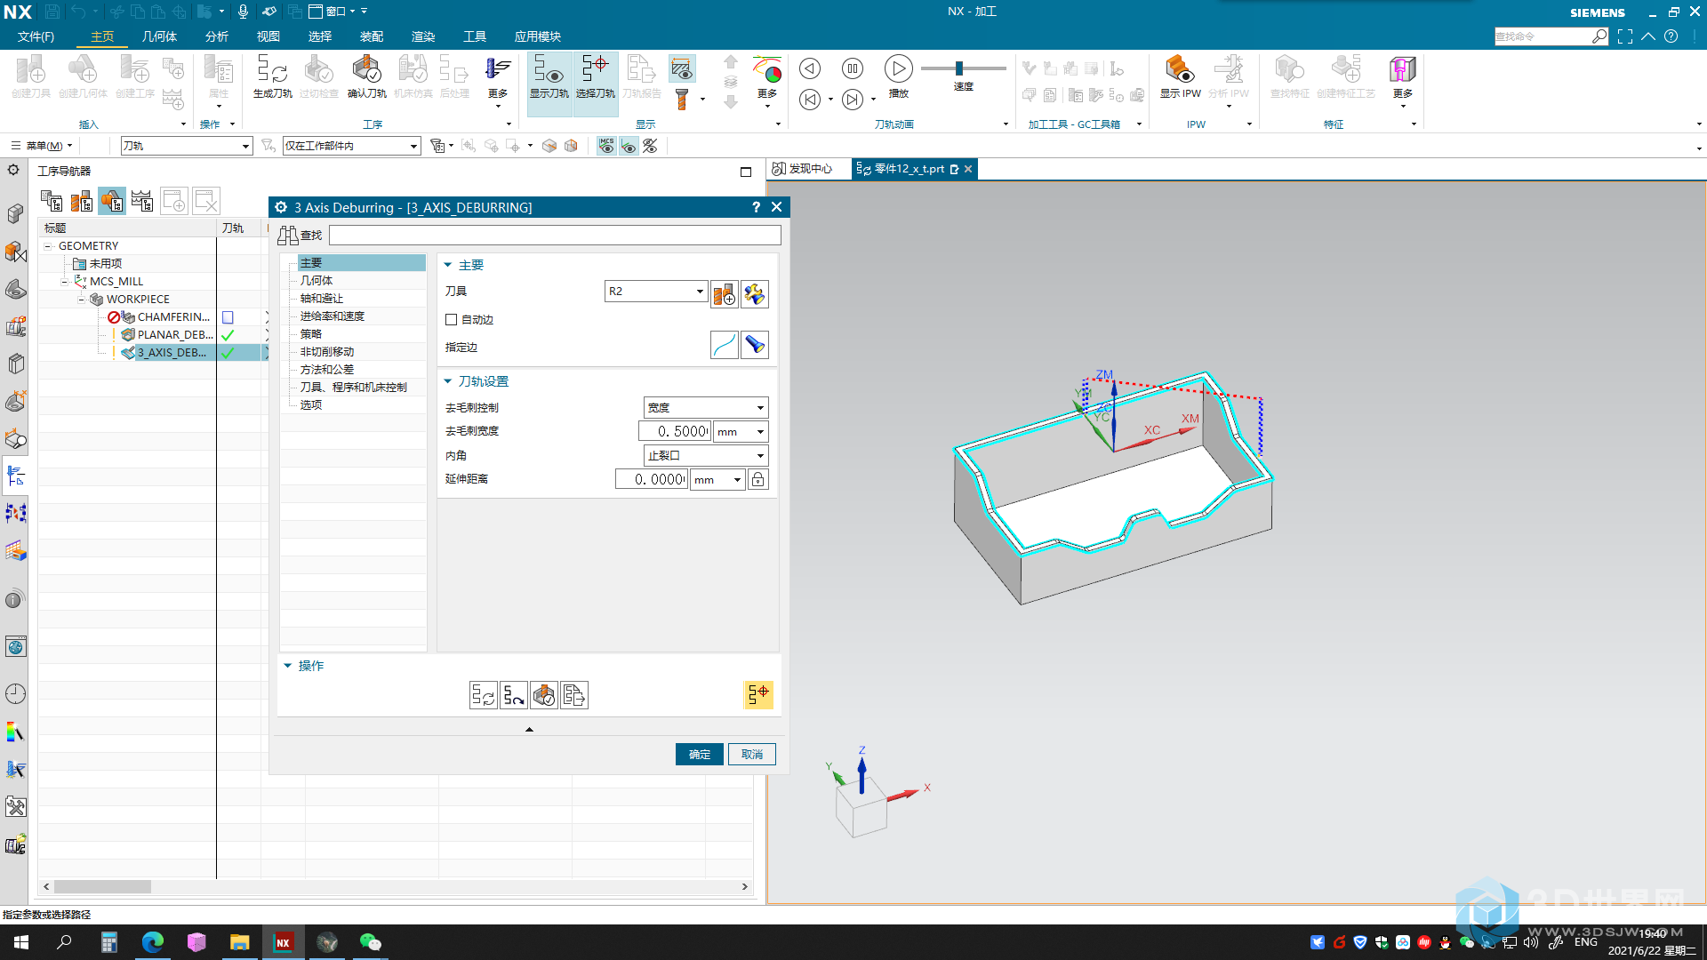This screenshot has width=1707, height=960.
Task: Switch to the 分析 ribbon tab
Action: (x=216, y=36)
